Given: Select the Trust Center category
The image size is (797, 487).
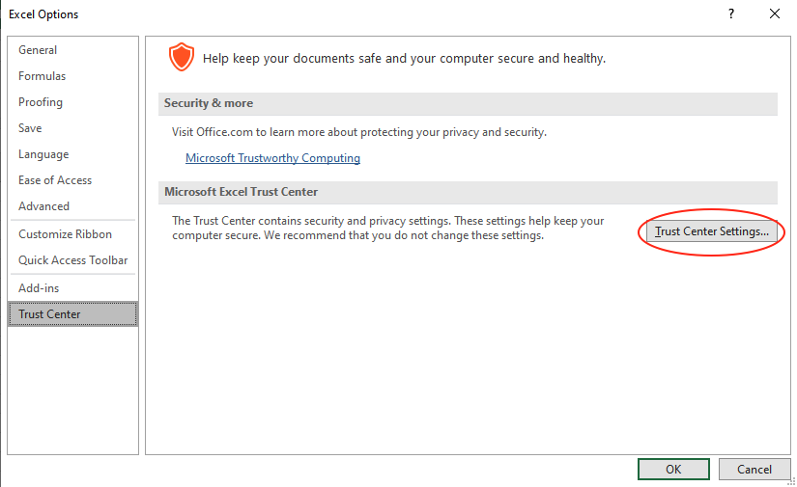Looking at the screenshot, I should pyautogui.click(x=49, y=314).
